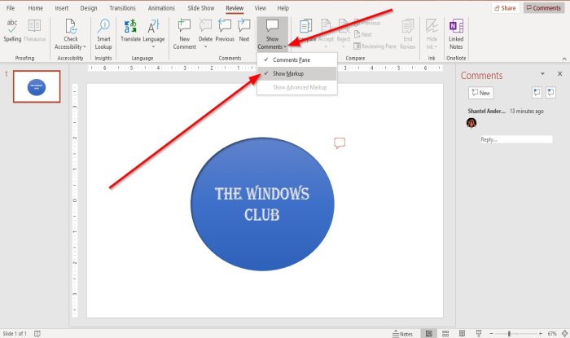This screenshot has height=338, width=570.
Task: Switch to the View tab
Action: tap(260, 8)
